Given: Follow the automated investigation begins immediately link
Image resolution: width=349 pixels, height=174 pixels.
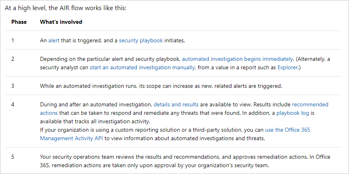Looking at the screenshot, I should click(x=238, y=59).
